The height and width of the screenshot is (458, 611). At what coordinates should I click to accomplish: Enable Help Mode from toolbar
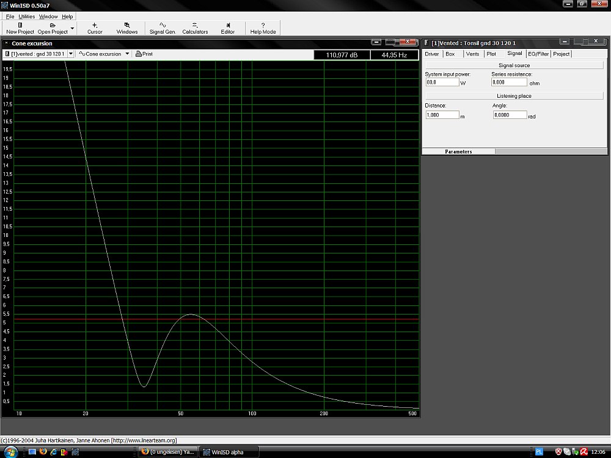[263, 27]
